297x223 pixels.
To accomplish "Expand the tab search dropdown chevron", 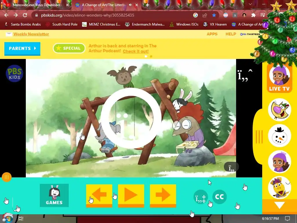I will click(250, 4).
